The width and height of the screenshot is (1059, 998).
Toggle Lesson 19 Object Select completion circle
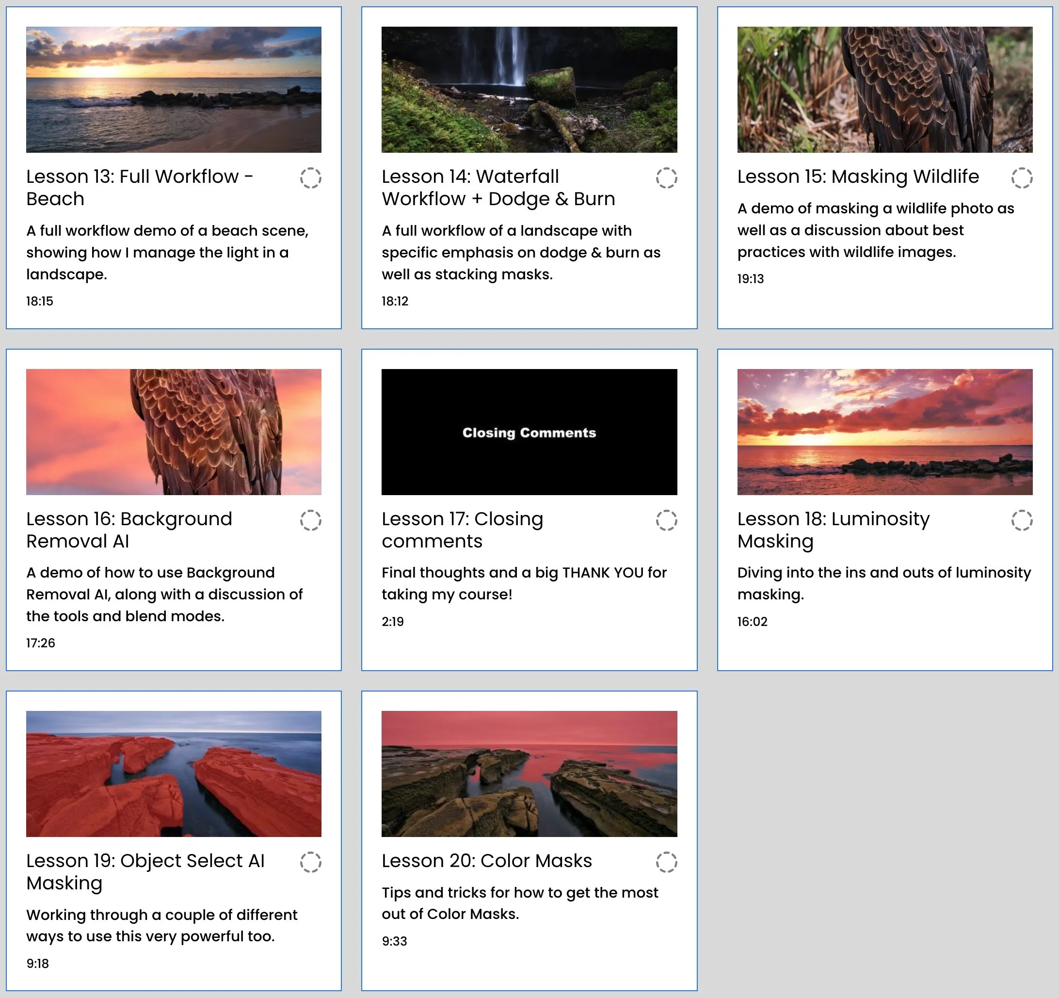(310, 862)
